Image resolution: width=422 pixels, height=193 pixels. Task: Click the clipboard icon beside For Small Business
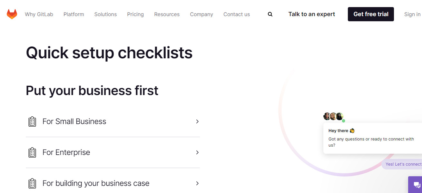(x=32, y=121)
